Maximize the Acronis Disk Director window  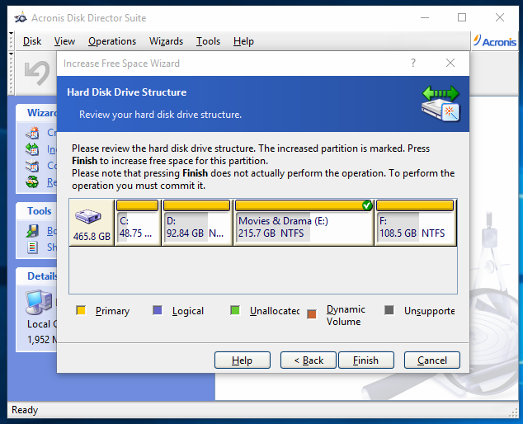pos(462,17)
